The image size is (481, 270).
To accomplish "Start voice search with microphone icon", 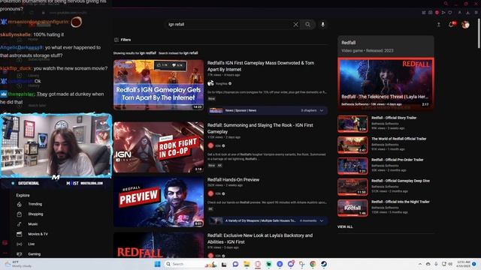I will [322, 25].
